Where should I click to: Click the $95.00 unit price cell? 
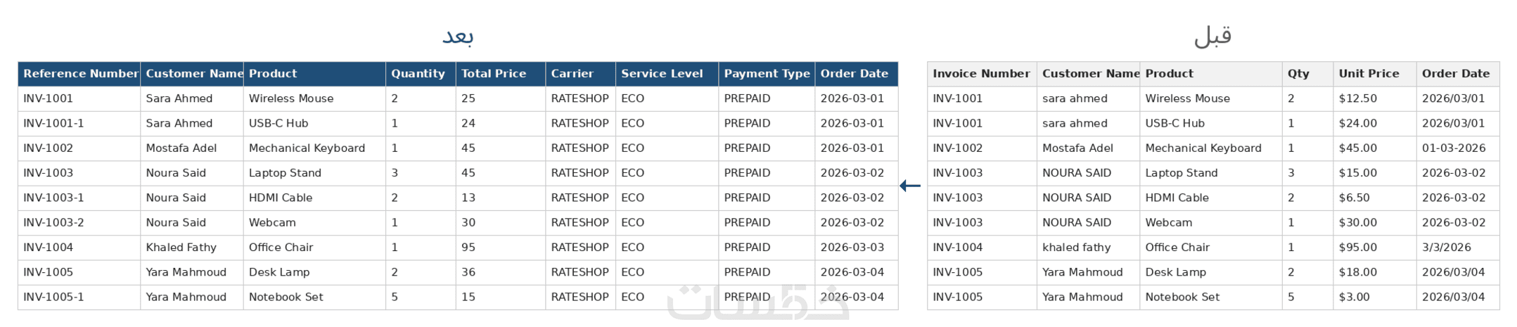pos(1375,248)
